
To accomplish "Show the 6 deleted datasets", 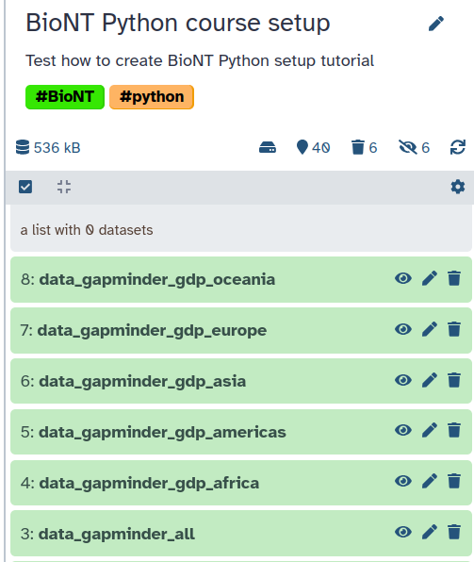I will coord(365,148).
